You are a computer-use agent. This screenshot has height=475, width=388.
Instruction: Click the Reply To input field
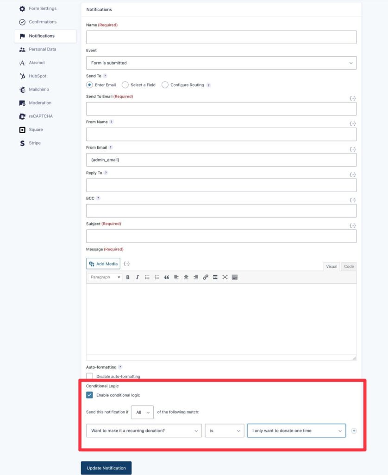point(221,185)
